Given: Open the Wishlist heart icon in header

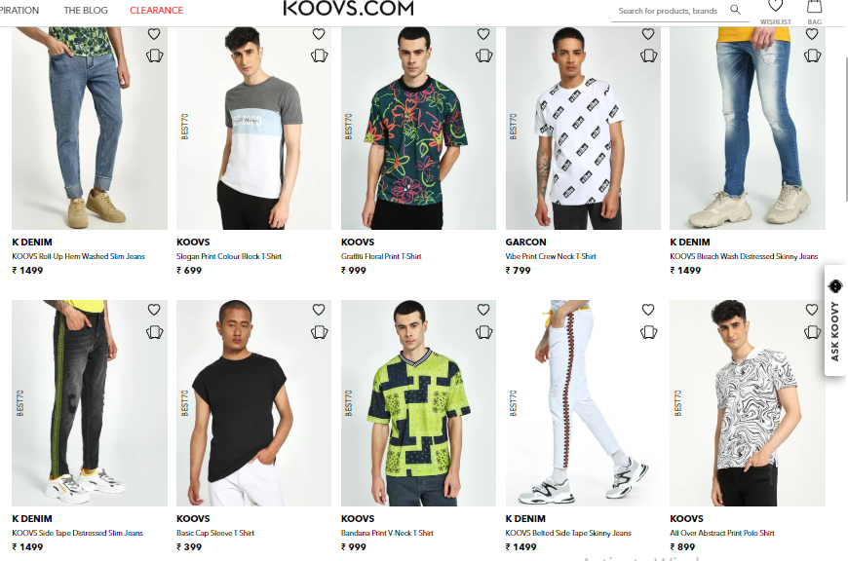Looking at the screenshot, I should click(x=776, y=7).
